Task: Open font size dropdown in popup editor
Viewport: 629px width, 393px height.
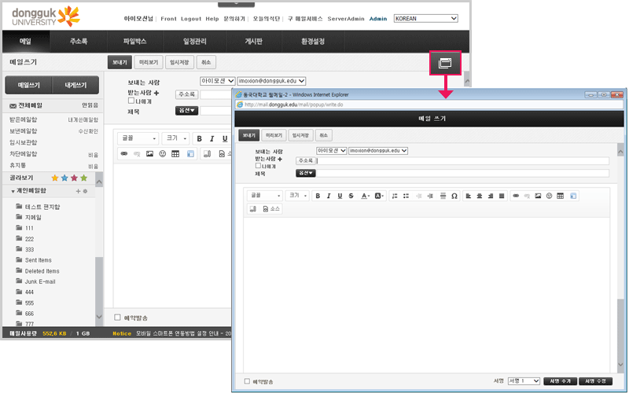Action: 297,196
